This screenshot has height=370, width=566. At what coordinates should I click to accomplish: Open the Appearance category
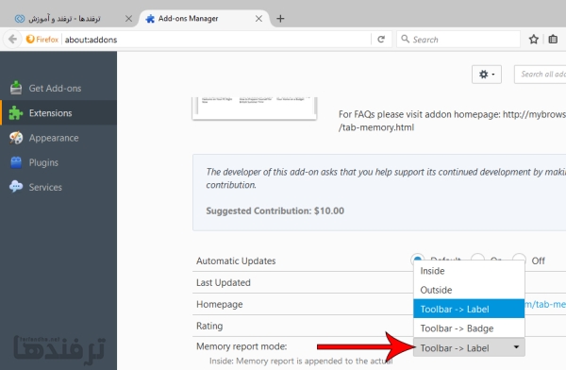(x=54, y=138)
